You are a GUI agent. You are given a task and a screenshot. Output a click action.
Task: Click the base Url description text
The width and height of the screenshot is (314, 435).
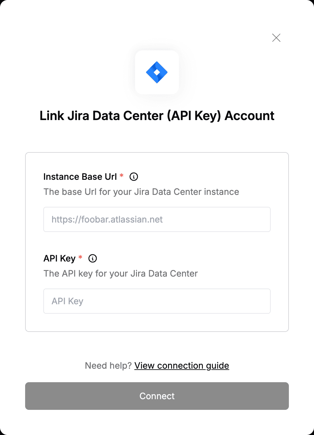coord(141,192)
